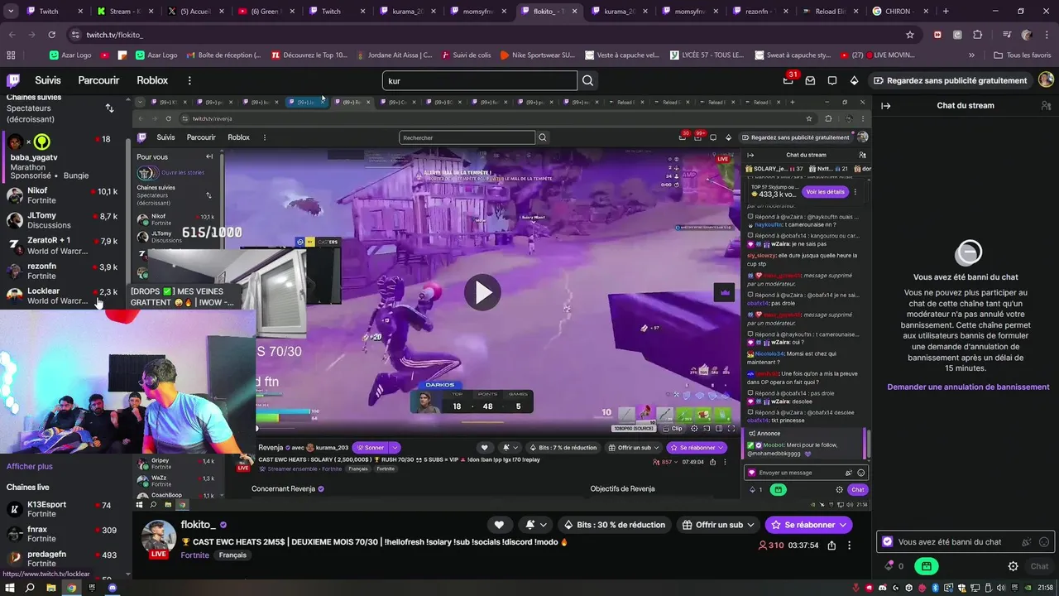Open three-dot options beside share icon
This screenshot has height=596, width=1059.
[850, 546]
